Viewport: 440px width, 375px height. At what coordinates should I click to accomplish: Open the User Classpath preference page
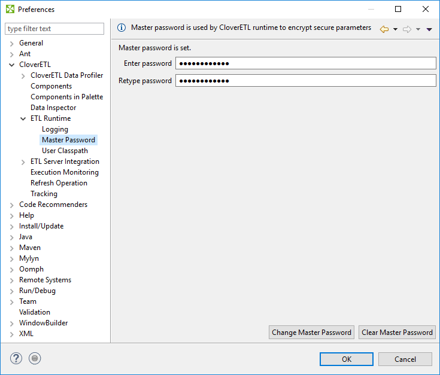pos(65,151)
